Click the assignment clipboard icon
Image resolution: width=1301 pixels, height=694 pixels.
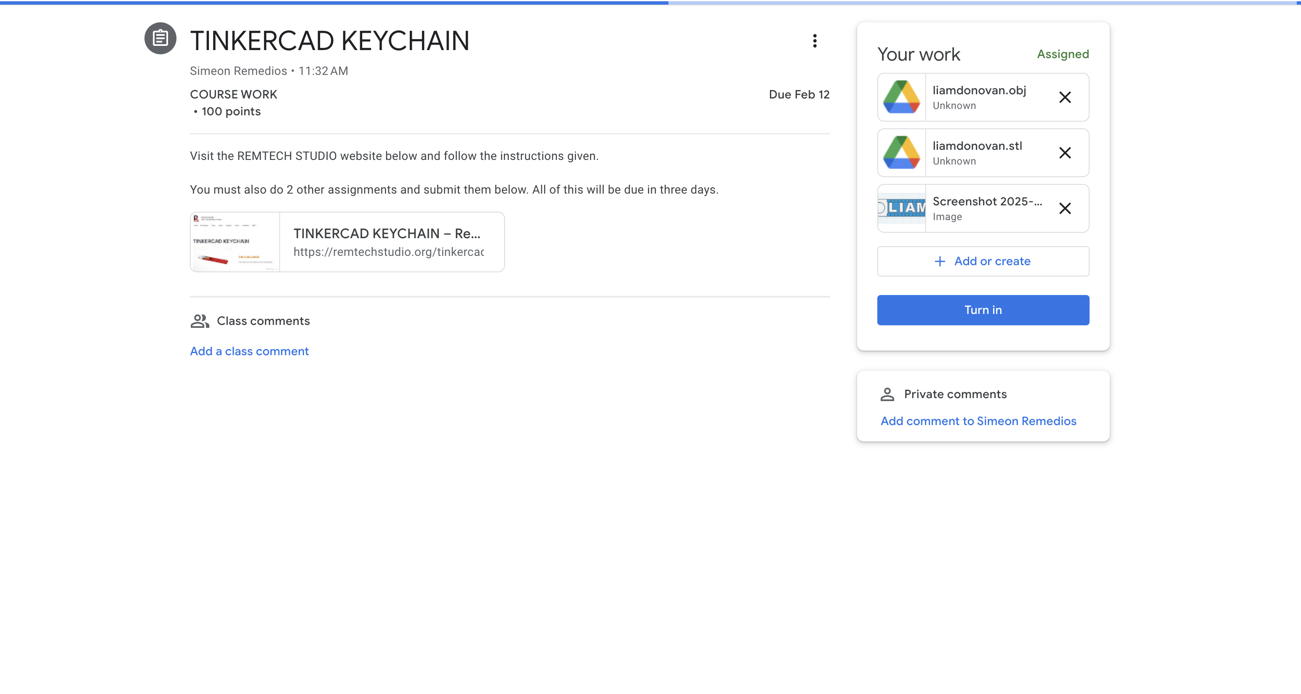(x=160, y=38)
